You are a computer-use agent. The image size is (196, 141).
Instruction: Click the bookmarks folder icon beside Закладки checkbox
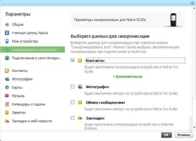click(x=80, y=118)
